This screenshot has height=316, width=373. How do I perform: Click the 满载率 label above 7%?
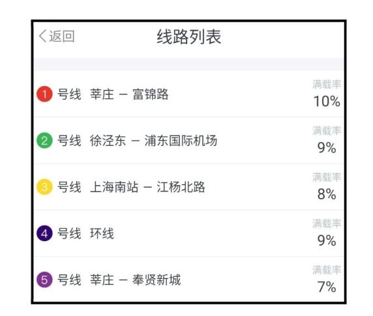click(x=327, y=270)
